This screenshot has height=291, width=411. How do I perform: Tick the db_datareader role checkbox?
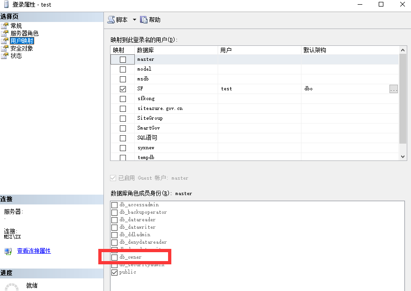coord(115,220)
